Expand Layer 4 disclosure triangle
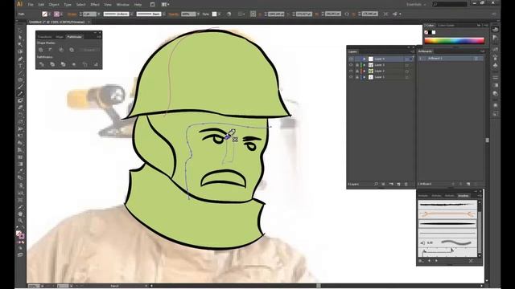 pyautogui.click(x=365, y=59)
